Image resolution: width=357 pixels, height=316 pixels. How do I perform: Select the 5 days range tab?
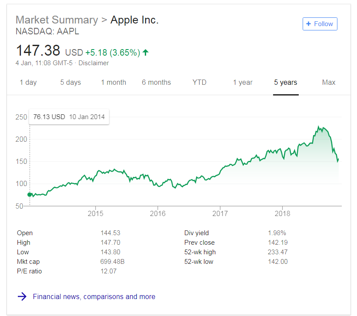pos(70,82)
